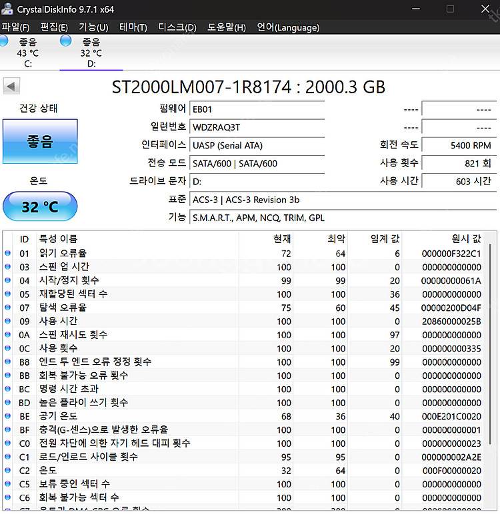Close the CrystalDiskInfo window

pos(485,9)
